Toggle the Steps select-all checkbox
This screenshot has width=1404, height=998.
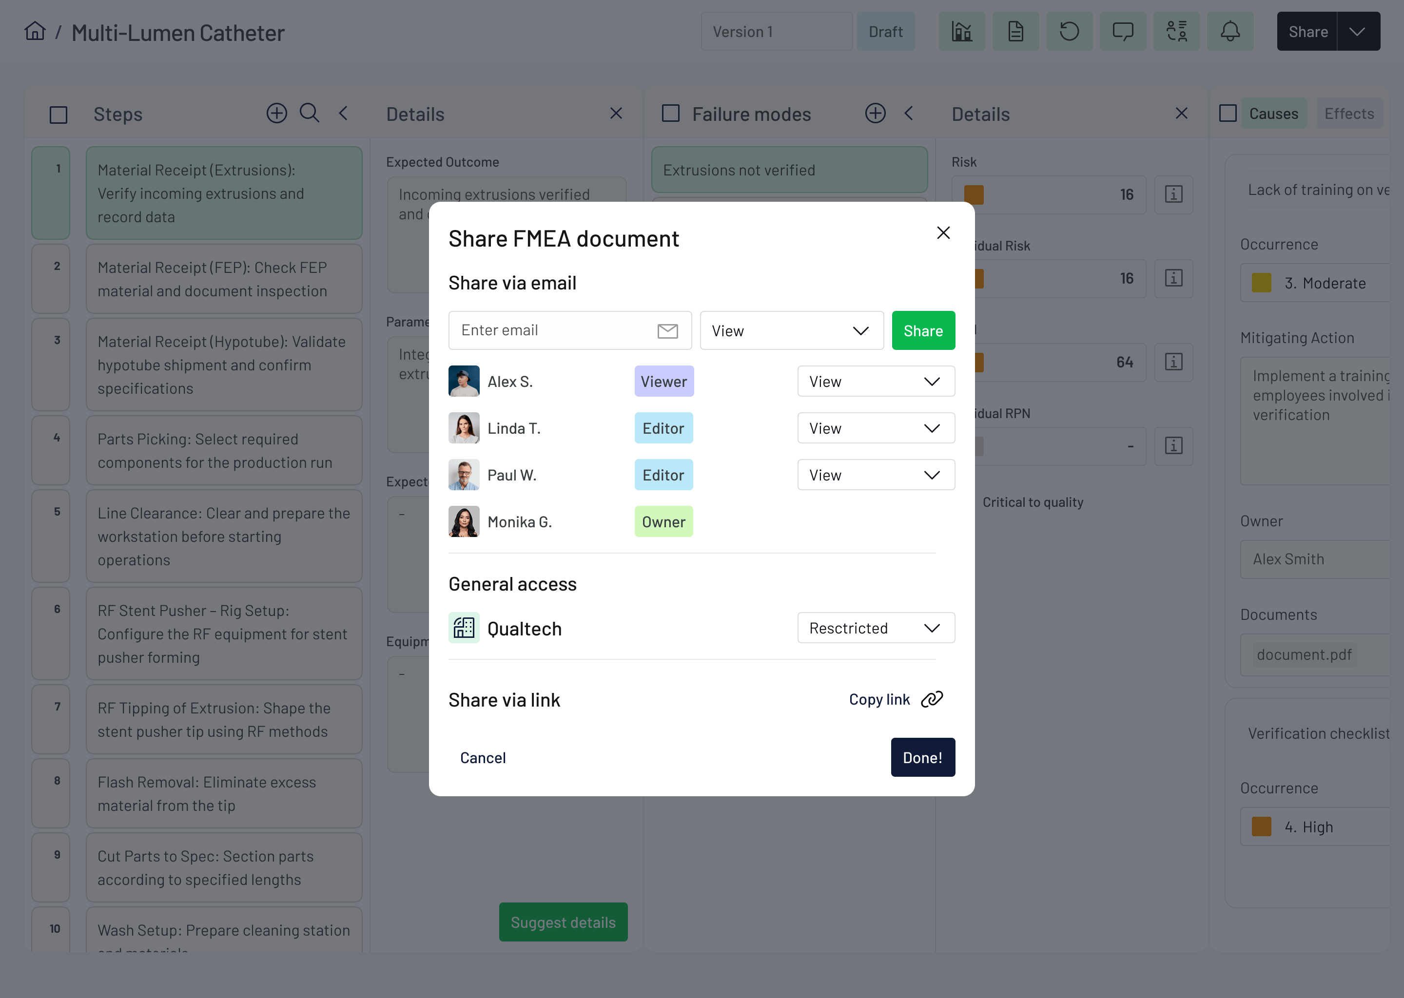tap(58, 115)
